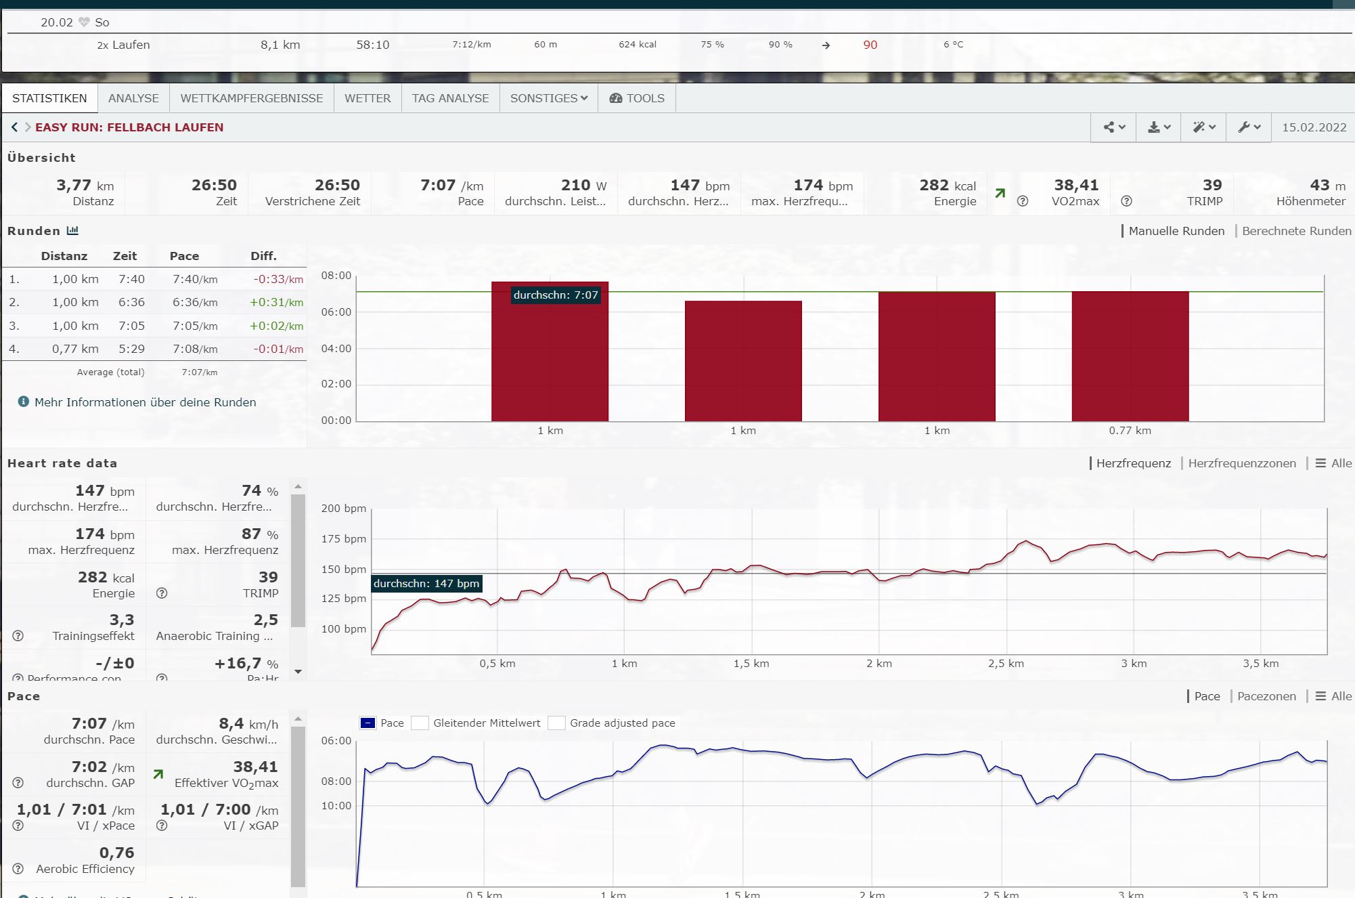This screenshot has width=1355, height=898.
Task: Switch to Berechnete Runden view
Action: 1296,231
